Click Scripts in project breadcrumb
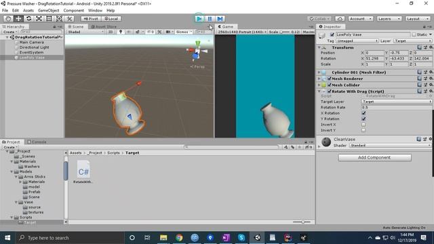 pos(113,152)
